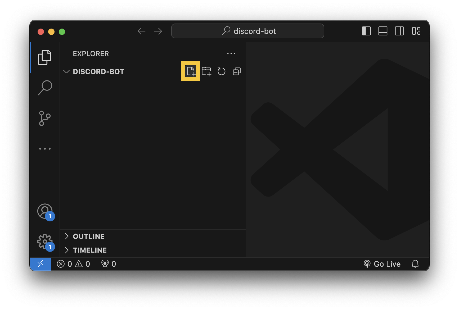This screenshot has width=459, height=310.
Task: Open the Search view in activity bar
Action: tap(45, 88)
